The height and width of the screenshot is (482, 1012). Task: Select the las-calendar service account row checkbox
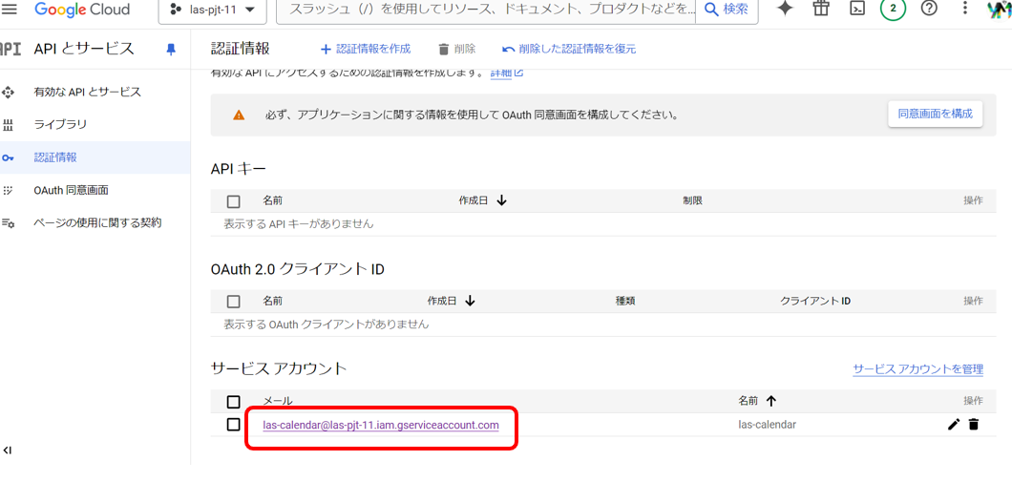coord(234,425)
